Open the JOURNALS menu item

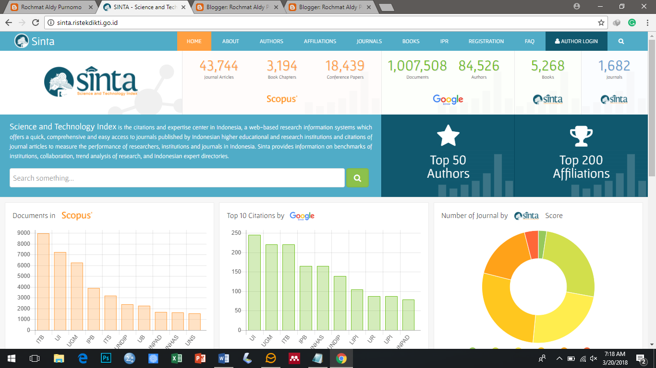(369, 41)
